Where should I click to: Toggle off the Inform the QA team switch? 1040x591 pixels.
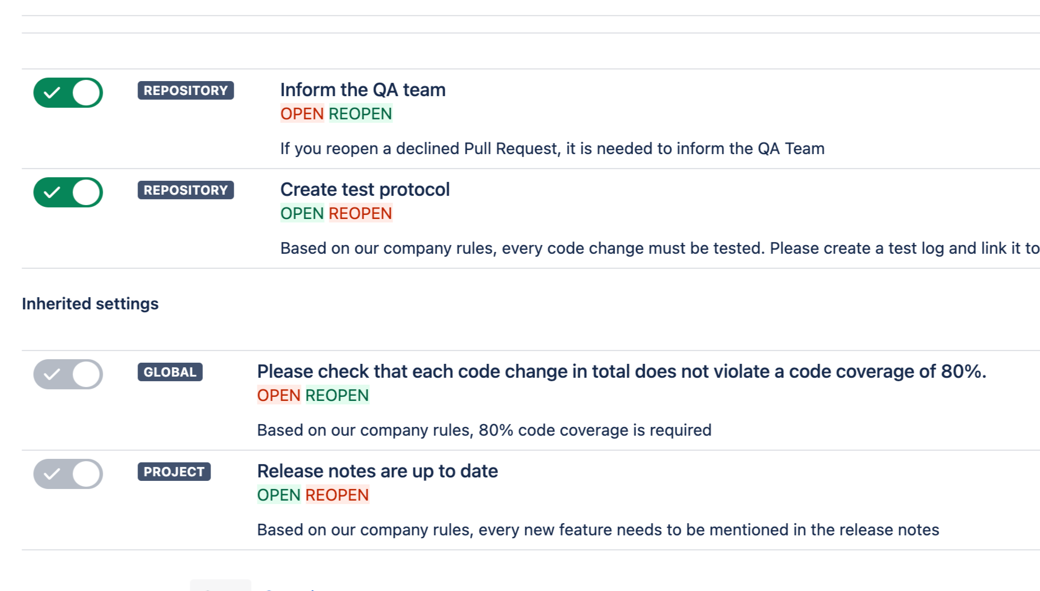tap(68, 93)
